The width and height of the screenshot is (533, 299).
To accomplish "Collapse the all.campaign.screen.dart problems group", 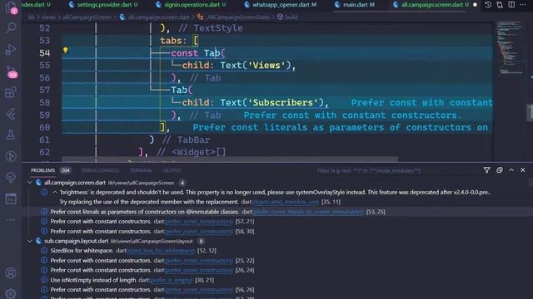I will 30,183.
